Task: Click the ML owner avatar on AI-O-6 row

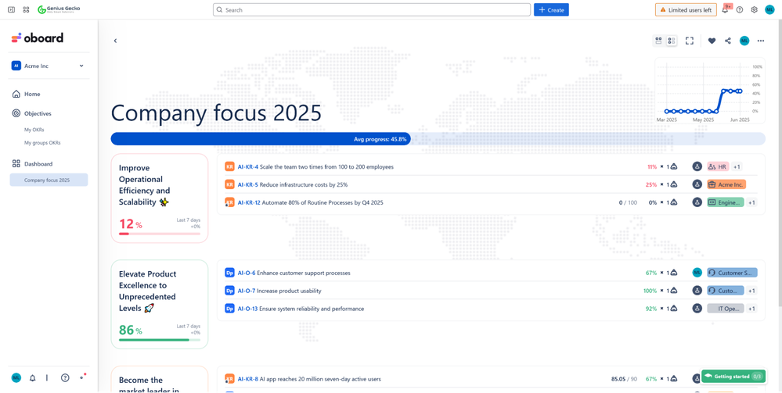Action: 697,273
